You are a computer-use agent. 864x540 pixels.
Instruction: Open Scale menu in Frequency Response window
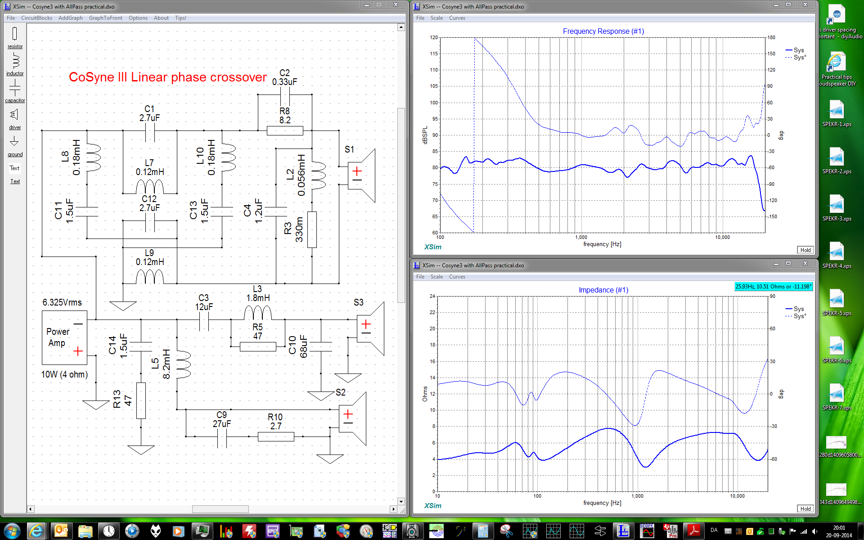pyautogui.click(x=436, y=18)
